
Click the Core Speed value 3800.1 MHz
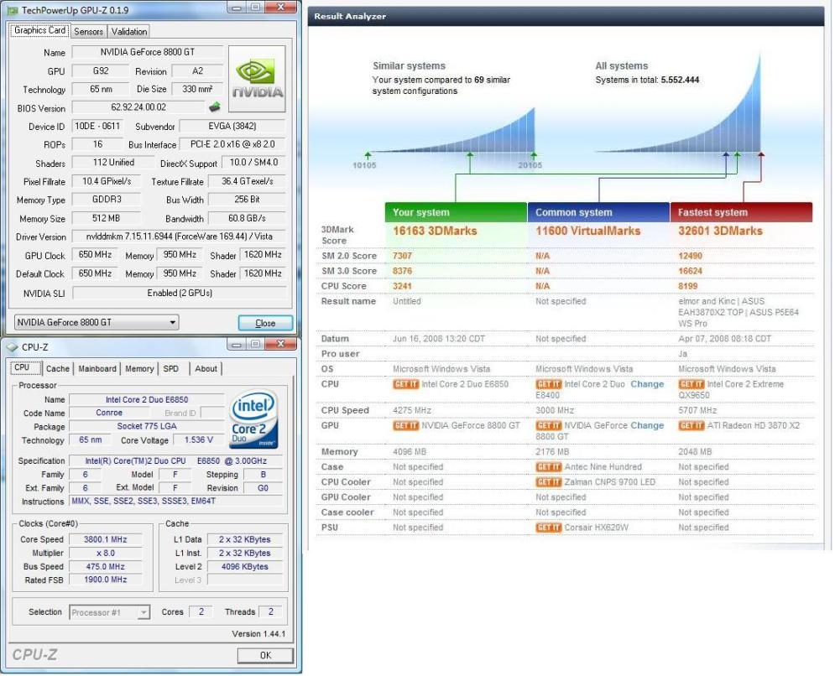[106, 540]
